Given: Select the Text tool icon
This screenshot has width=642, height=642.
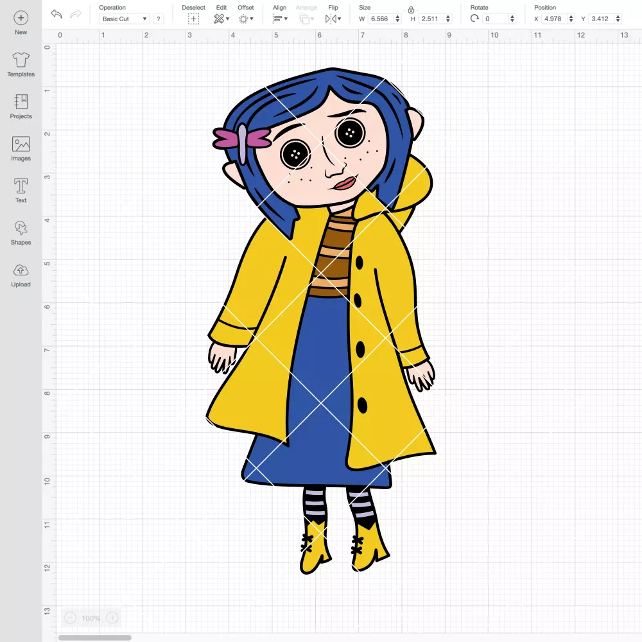Looking at the screenshot, I should [x=21, y=186].
